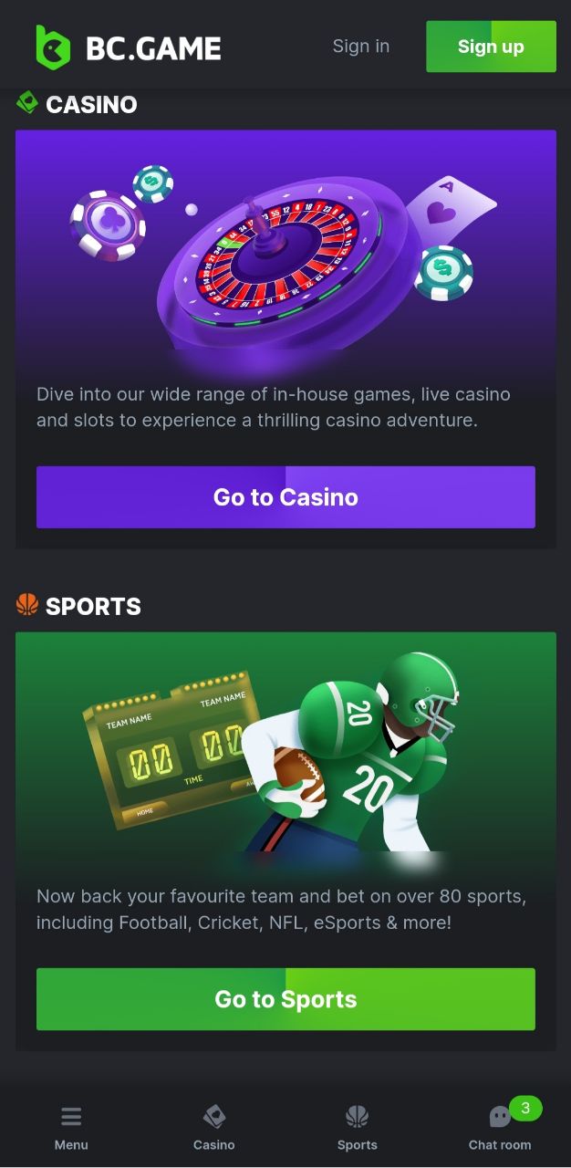Click the BC.GAME brand name text
Image resolution: width=571 pixels, height=1168 pixels.
coord(153,48)
